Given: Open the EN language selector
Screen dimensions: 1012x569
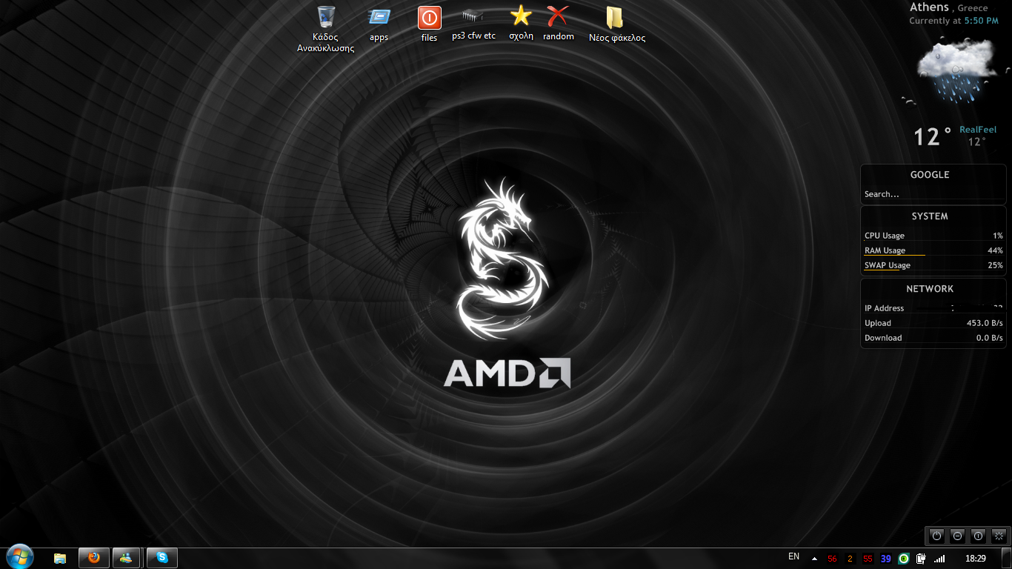Looking at the screenshot, I should point(794,556).
